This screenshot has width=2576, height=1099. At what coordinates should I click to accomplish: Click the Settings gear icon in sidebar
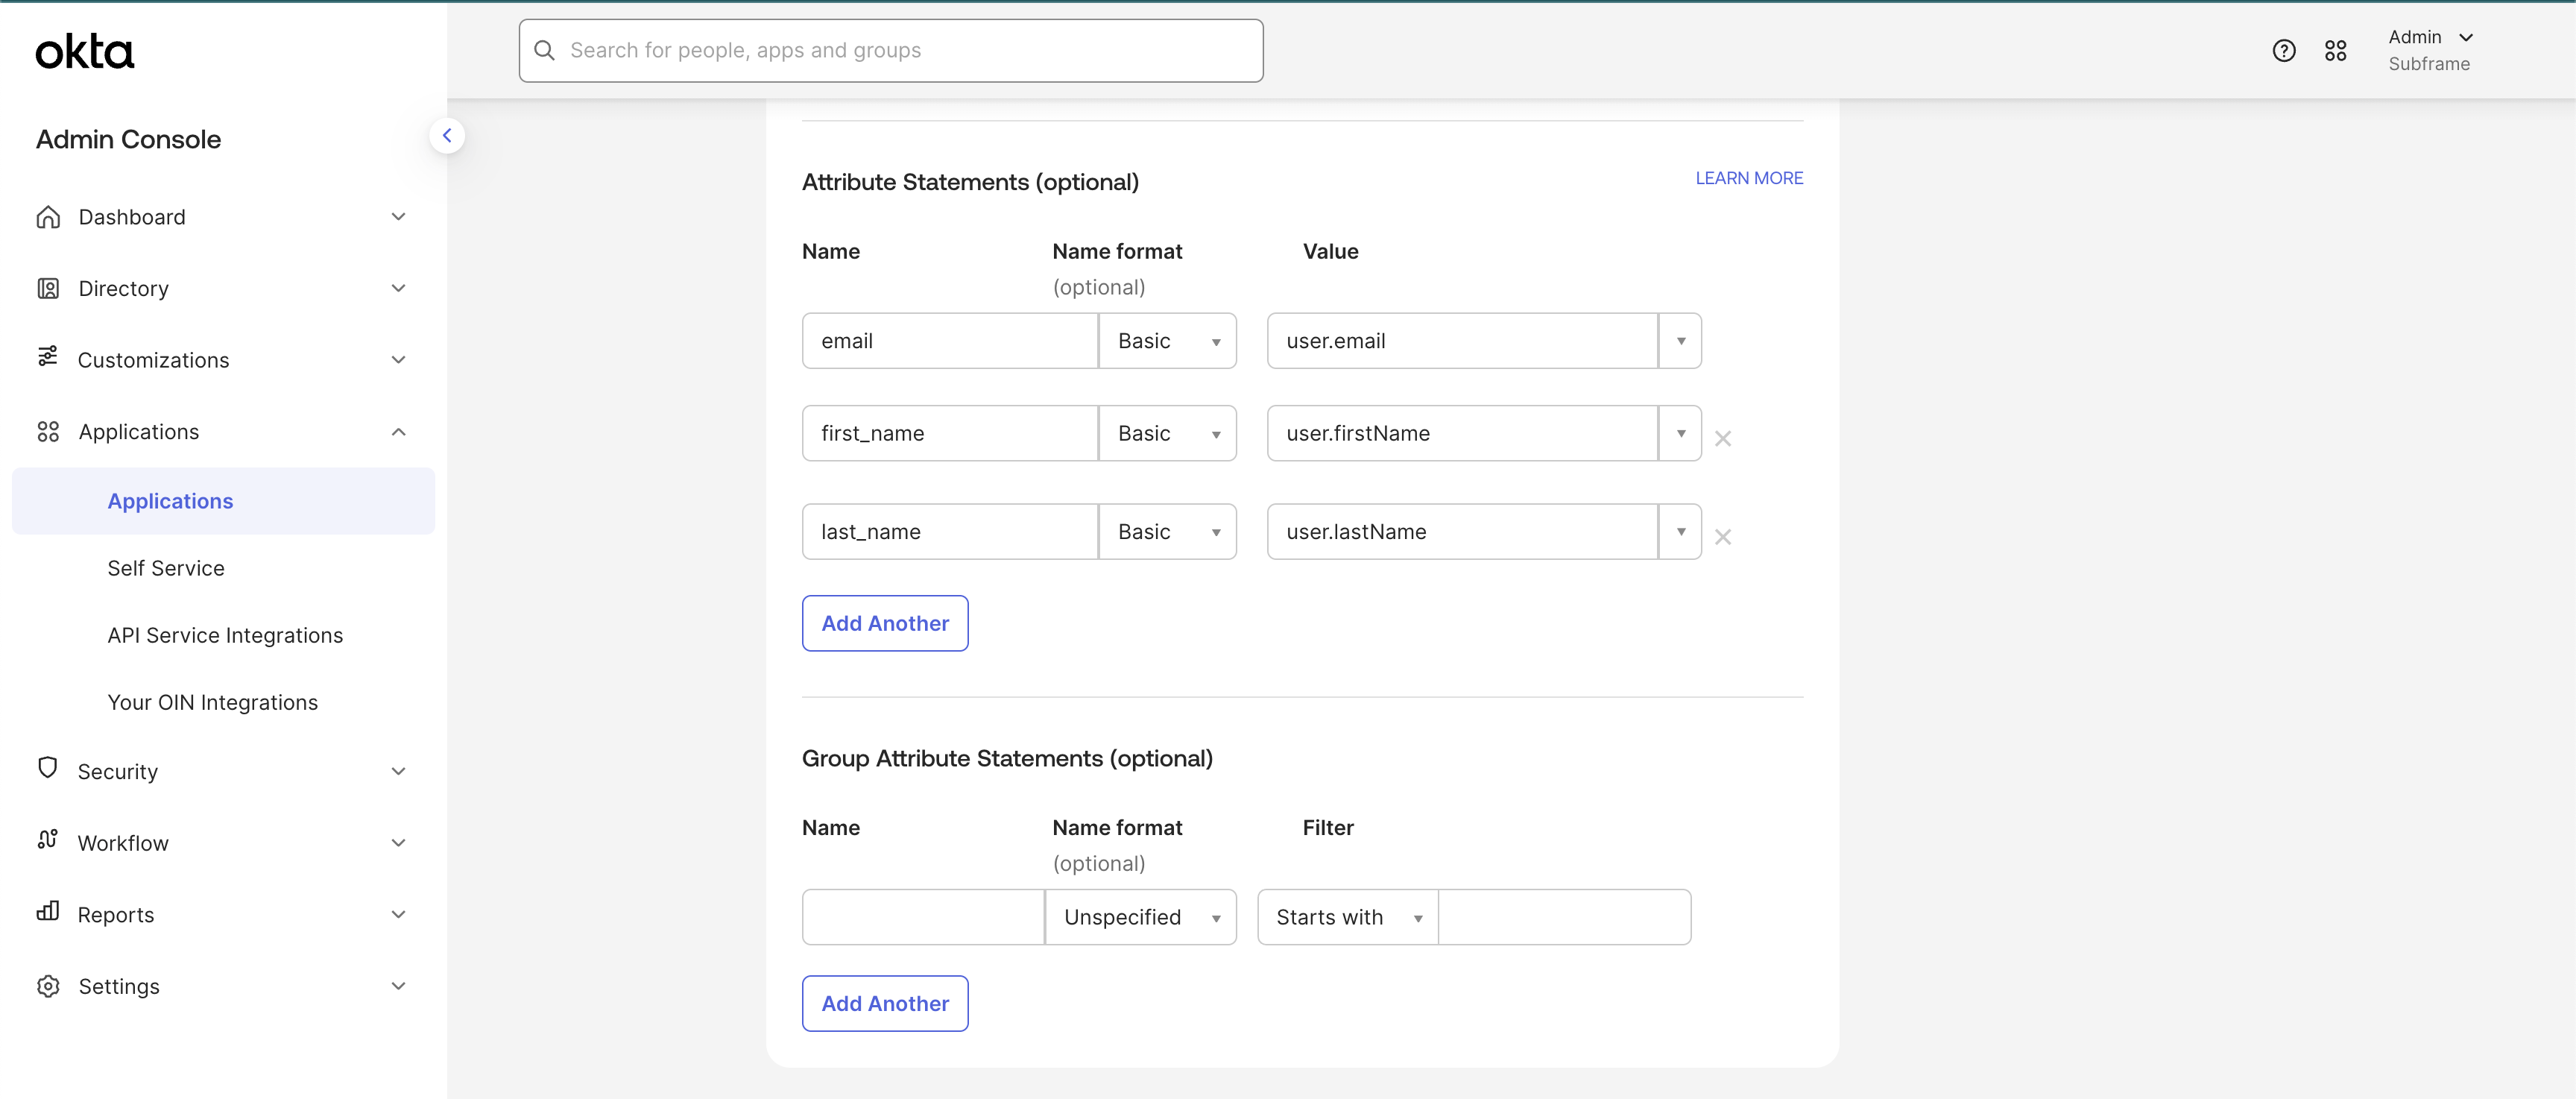[47, 986]
